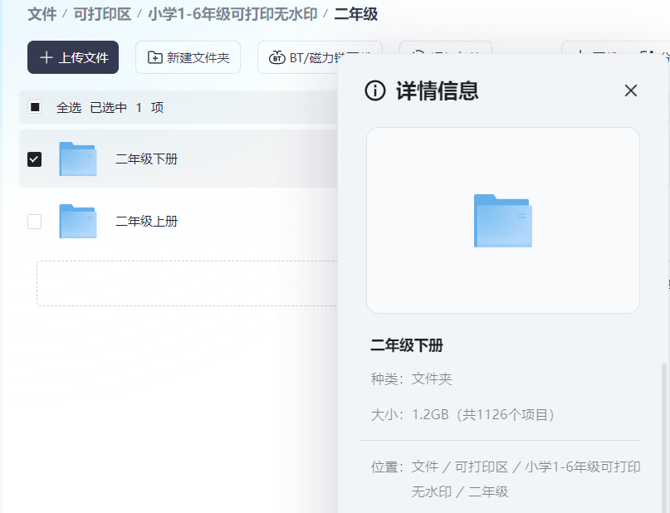Image resolution: width=670 pixels, height=513 pixels.
Task: Open the folder name 二年级下册
Action: (x=146, y=159)
